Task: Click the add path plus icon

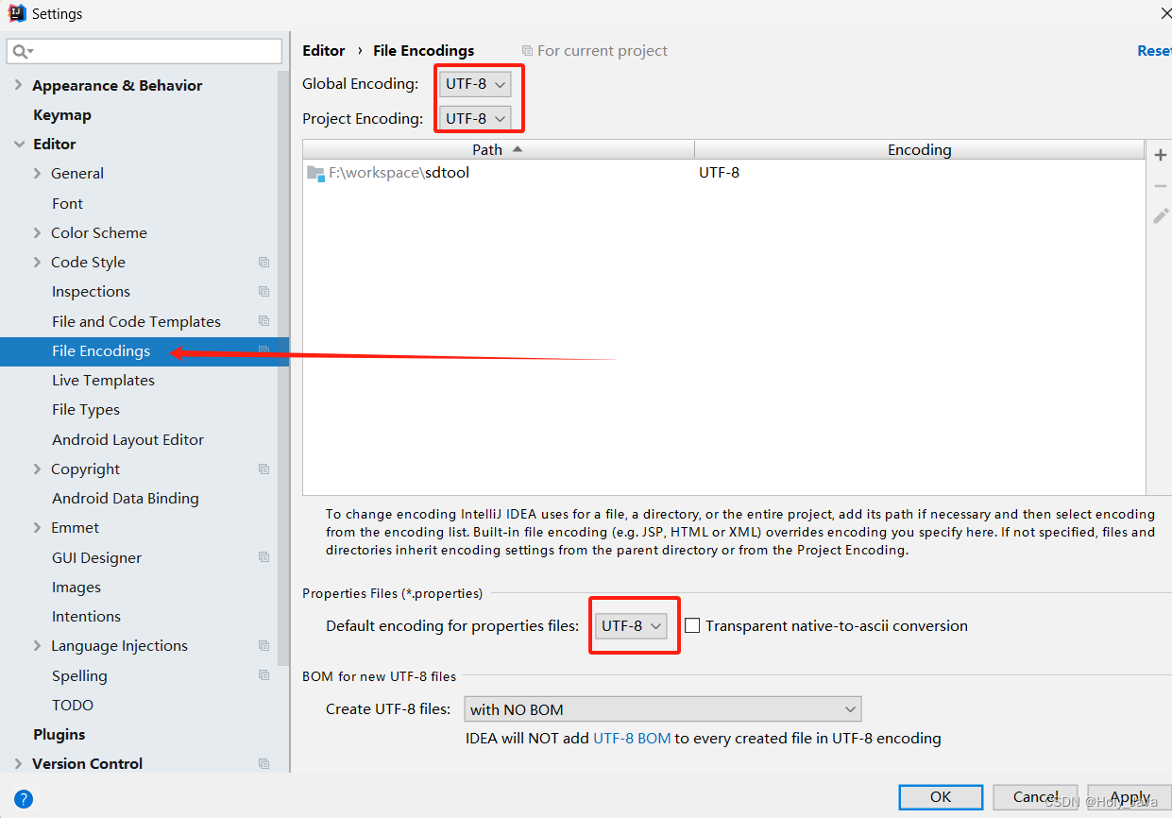Action: click(x=1161, y=155)
